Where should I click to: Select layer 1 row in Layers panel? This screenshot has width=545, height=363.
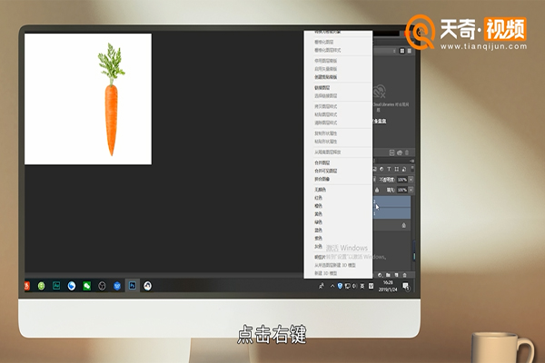(x=391, y=213)
